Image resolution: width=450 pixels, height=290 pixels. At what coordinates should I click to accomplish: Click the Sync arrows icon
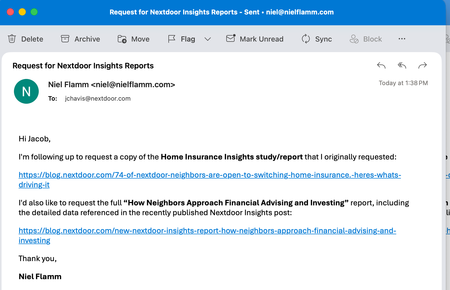(306, 39)
